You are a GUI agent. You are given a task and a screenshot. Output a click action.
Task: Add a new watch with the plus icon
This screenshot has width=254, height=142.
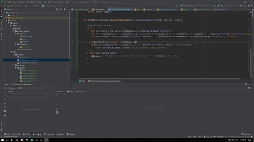pos(57,95)
